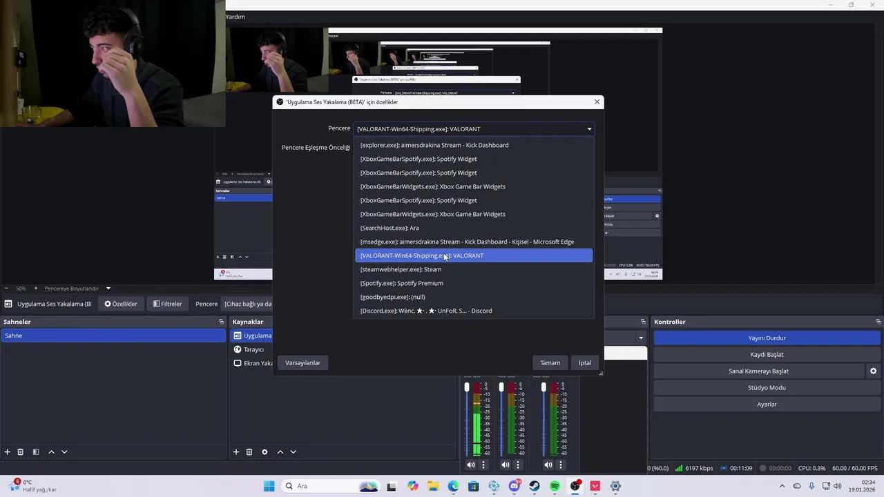This screenshot has height=497, width=884.
Task: Open Spotify from the Windows taskbar
Action: coord(555,486)
